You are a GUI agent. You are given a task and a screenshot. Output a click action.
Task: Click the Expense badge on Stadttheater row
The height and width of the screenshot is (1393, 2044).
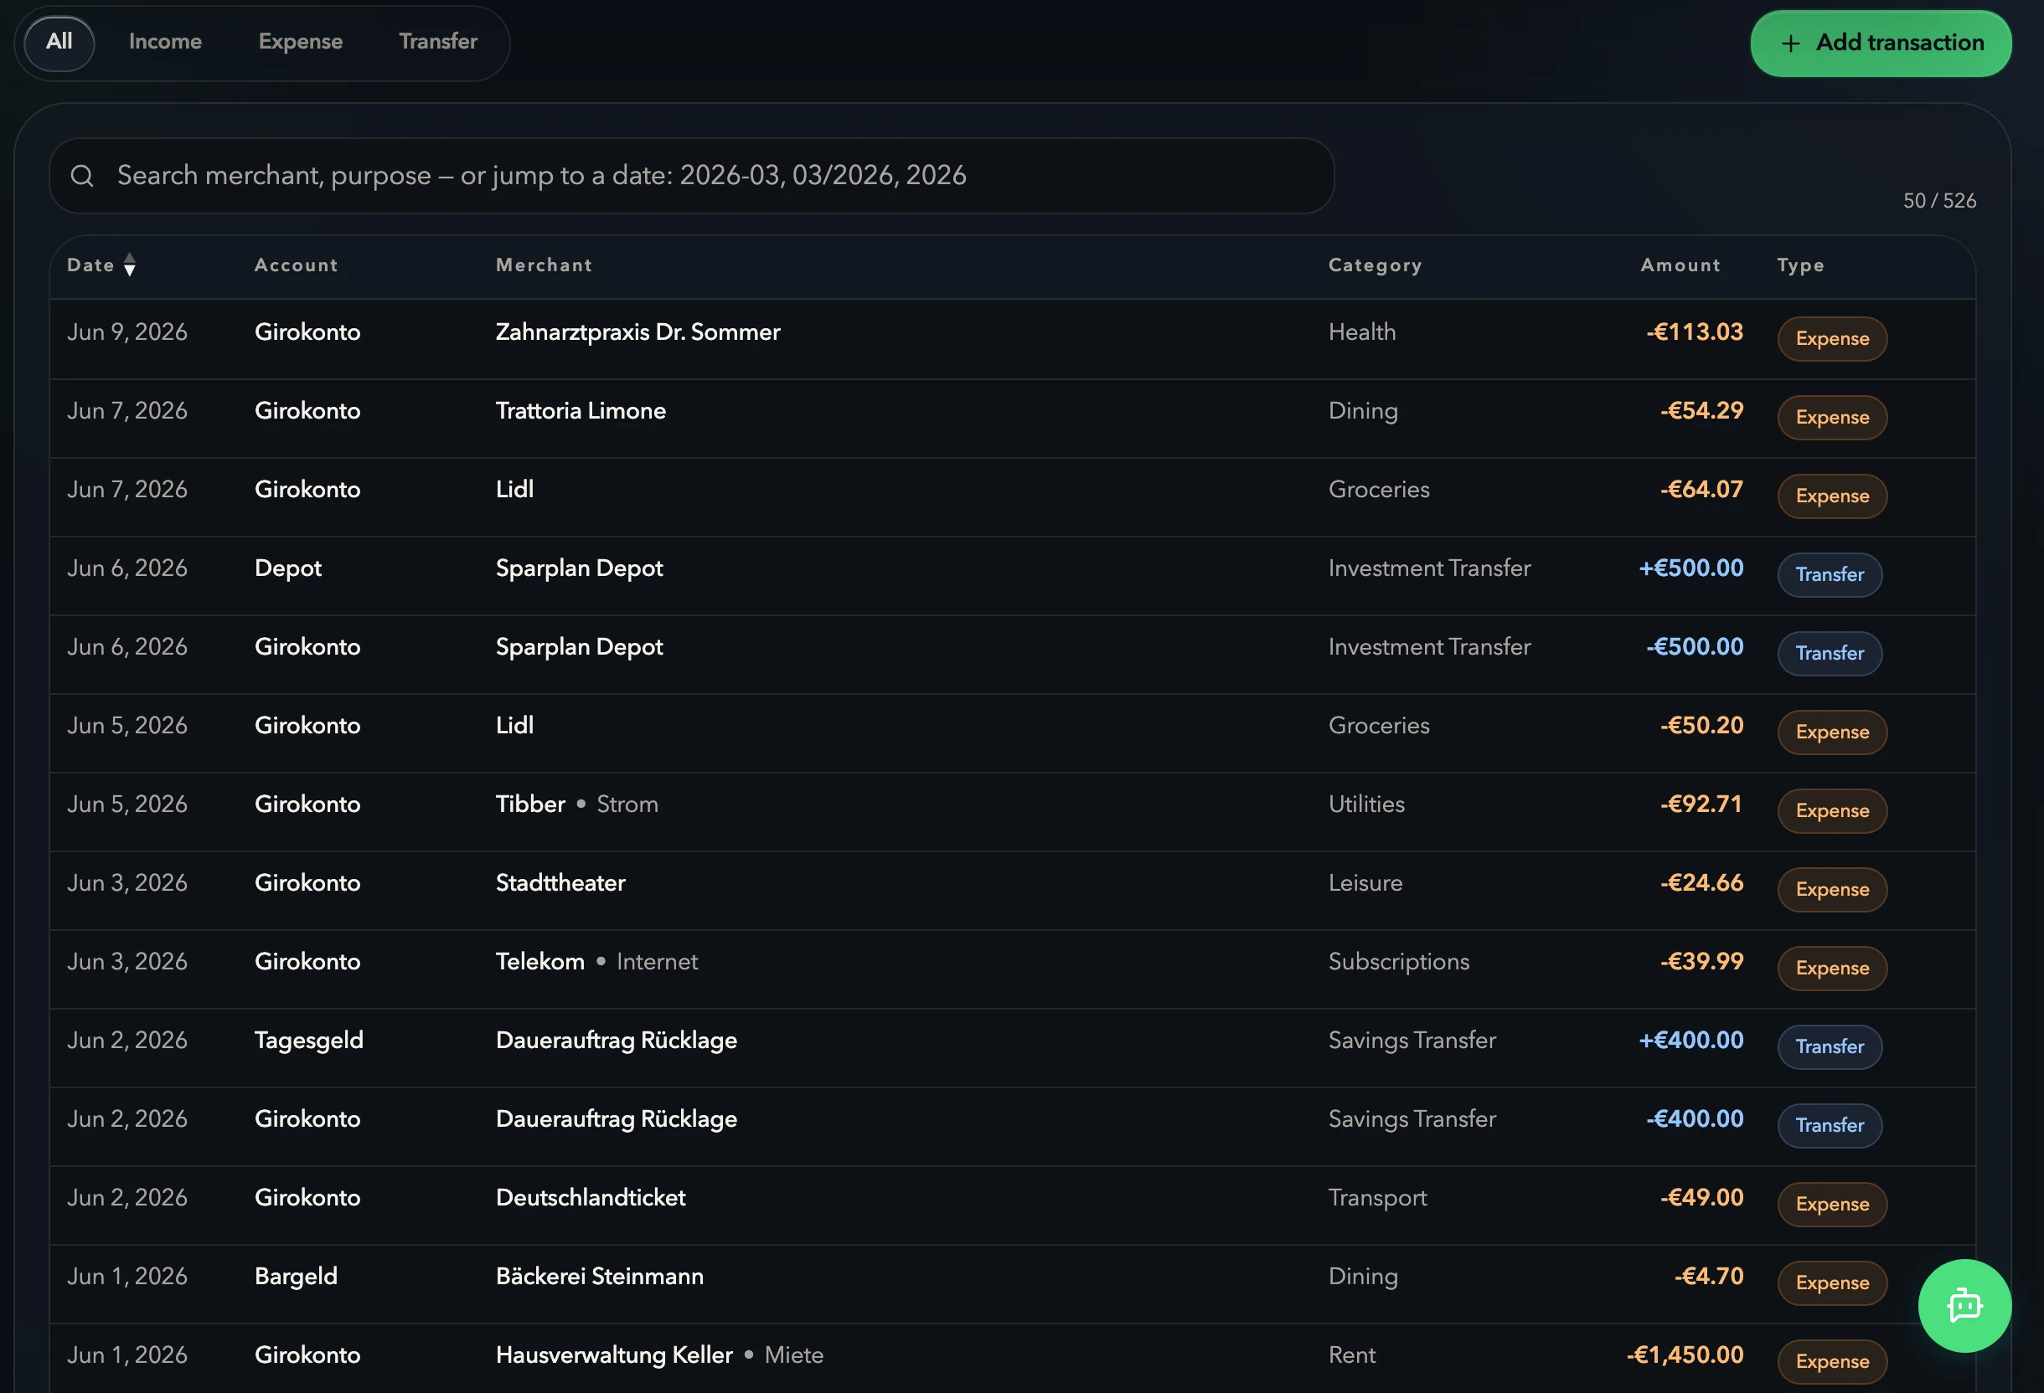(1832, 889)
